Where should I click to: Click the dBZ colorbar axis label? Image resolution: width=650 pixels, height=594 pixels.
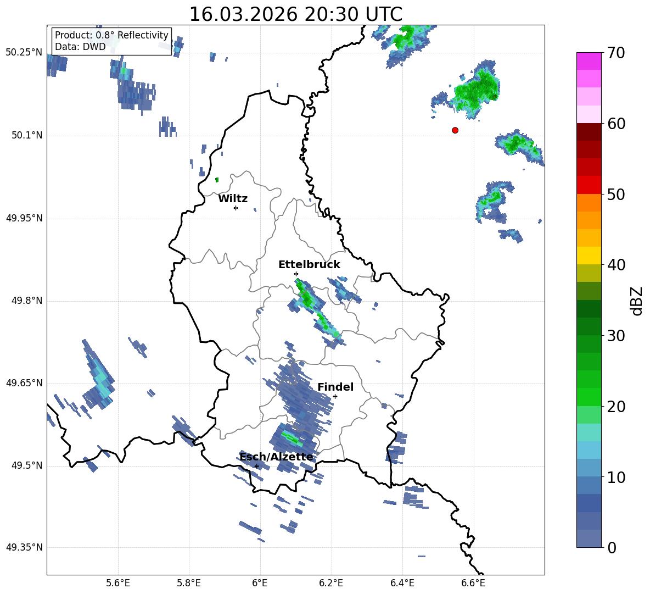[x=636, y=301]
